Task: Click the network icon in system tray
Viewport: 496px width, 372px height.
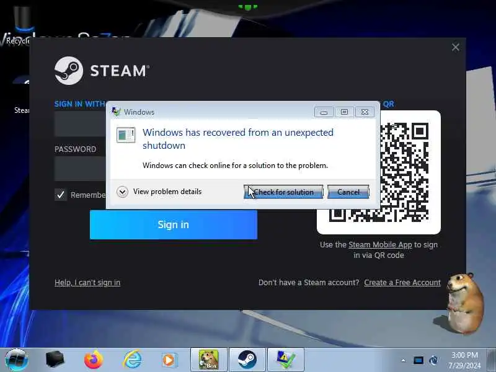Action: pyautogui.click(x=434, y=360)
